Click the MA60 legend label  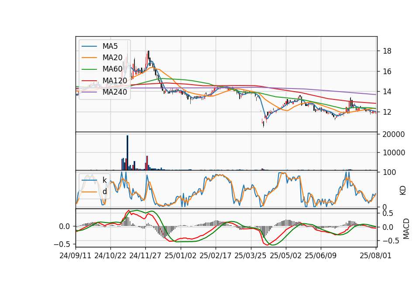tap(113, 69)
